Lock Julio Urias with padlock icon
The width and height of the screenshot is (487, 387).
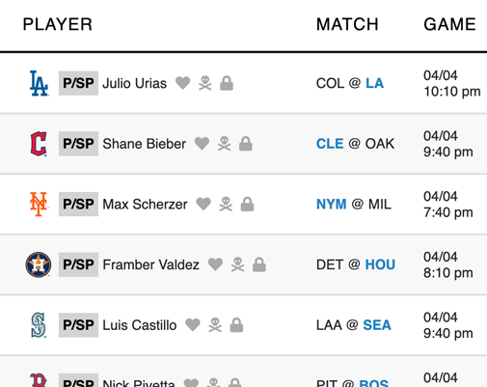click(x=227, y=83)
